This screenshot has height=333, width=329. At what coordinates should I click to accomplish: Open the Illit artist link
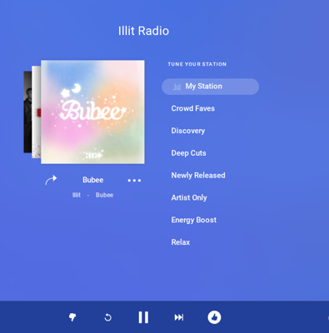click(77, 195)
